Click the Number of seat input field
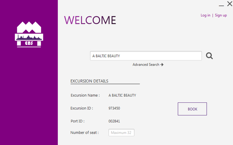233x145 pixels. coord(121,133)
